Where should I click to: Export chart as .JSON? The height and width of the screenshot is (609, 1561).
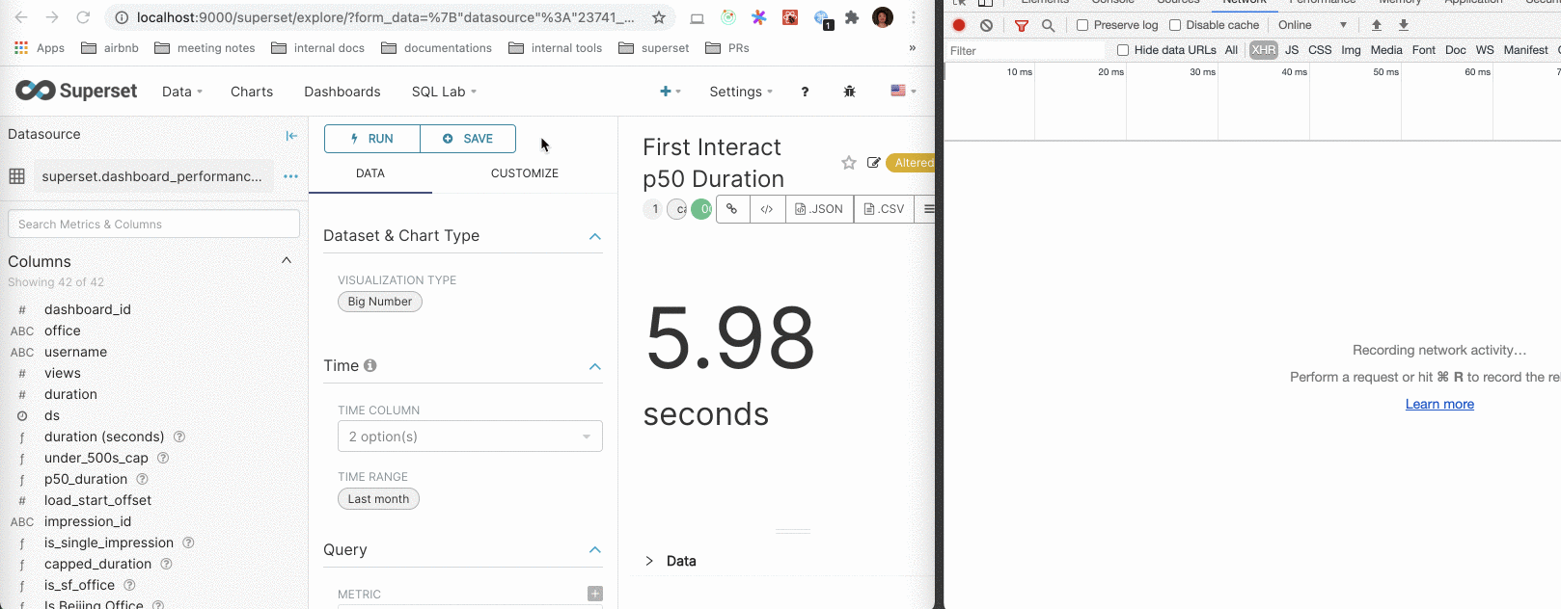click(819, 208)
